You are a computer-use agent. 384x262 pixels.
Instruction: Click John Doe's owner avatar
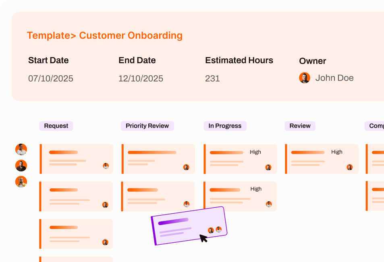click(305, 78)
